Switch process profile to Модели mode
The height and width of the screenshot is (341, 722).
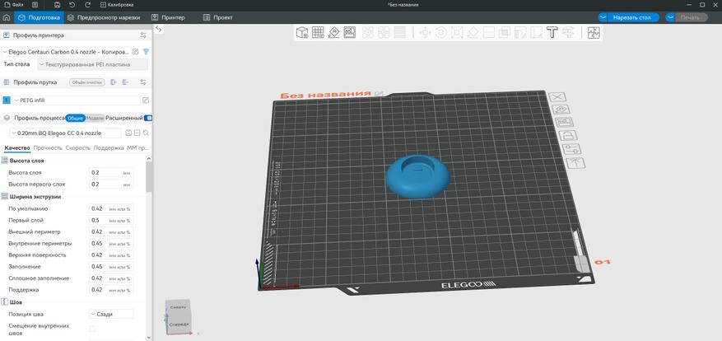tap(95, 118)
